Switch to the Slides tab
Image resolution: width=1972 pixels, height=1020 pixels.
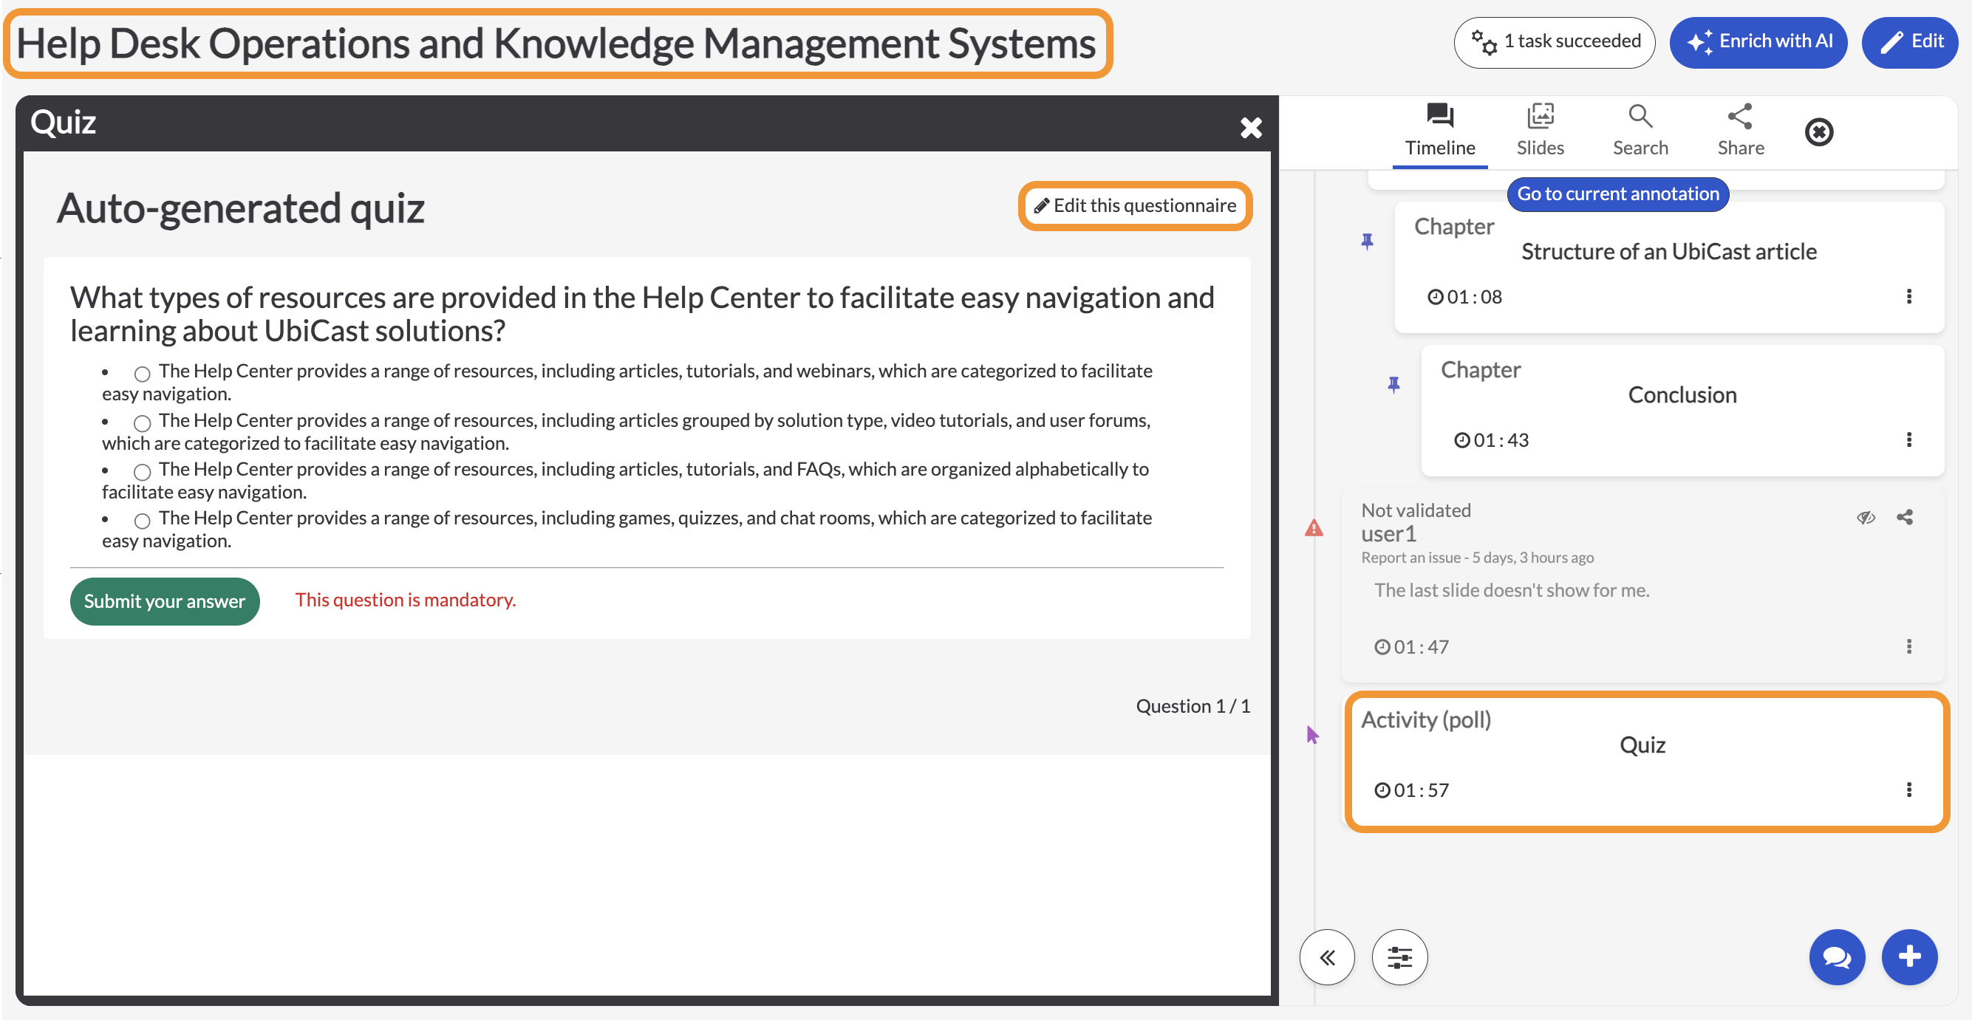point(1540,131)
